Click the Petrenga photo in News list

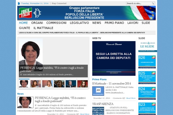pos(25,102)
